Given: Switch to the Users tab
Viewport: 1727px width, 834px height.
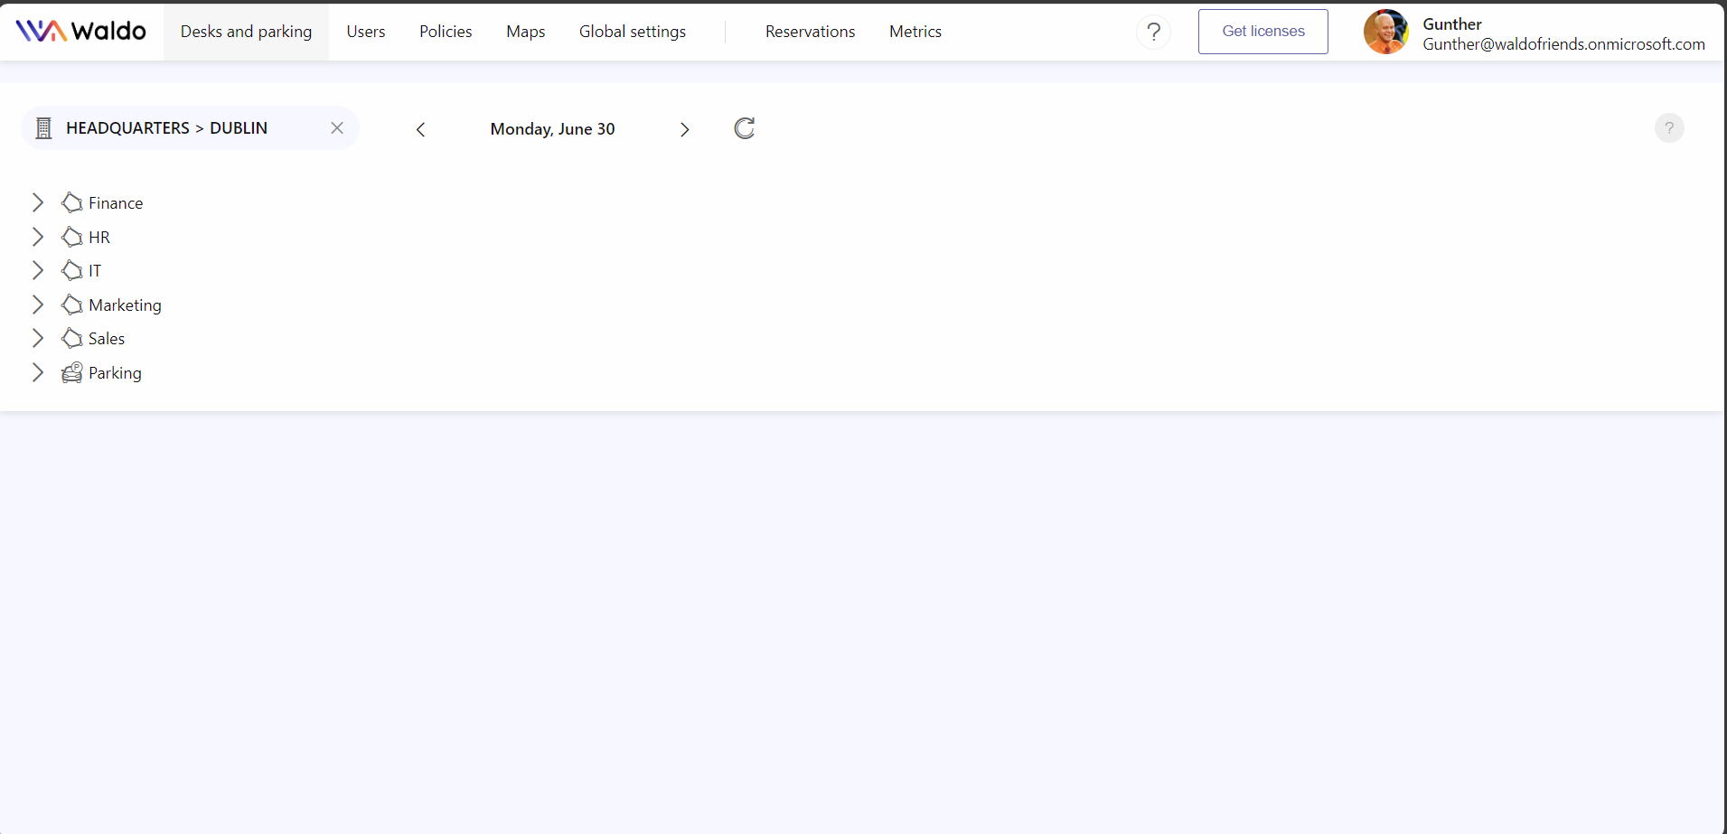Looking at the screenshot, I should click(365, 31).
